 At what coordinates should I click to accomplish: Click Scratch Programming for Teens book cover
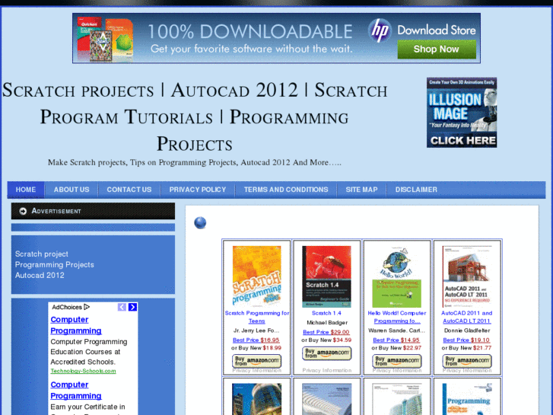click(257, 276)
